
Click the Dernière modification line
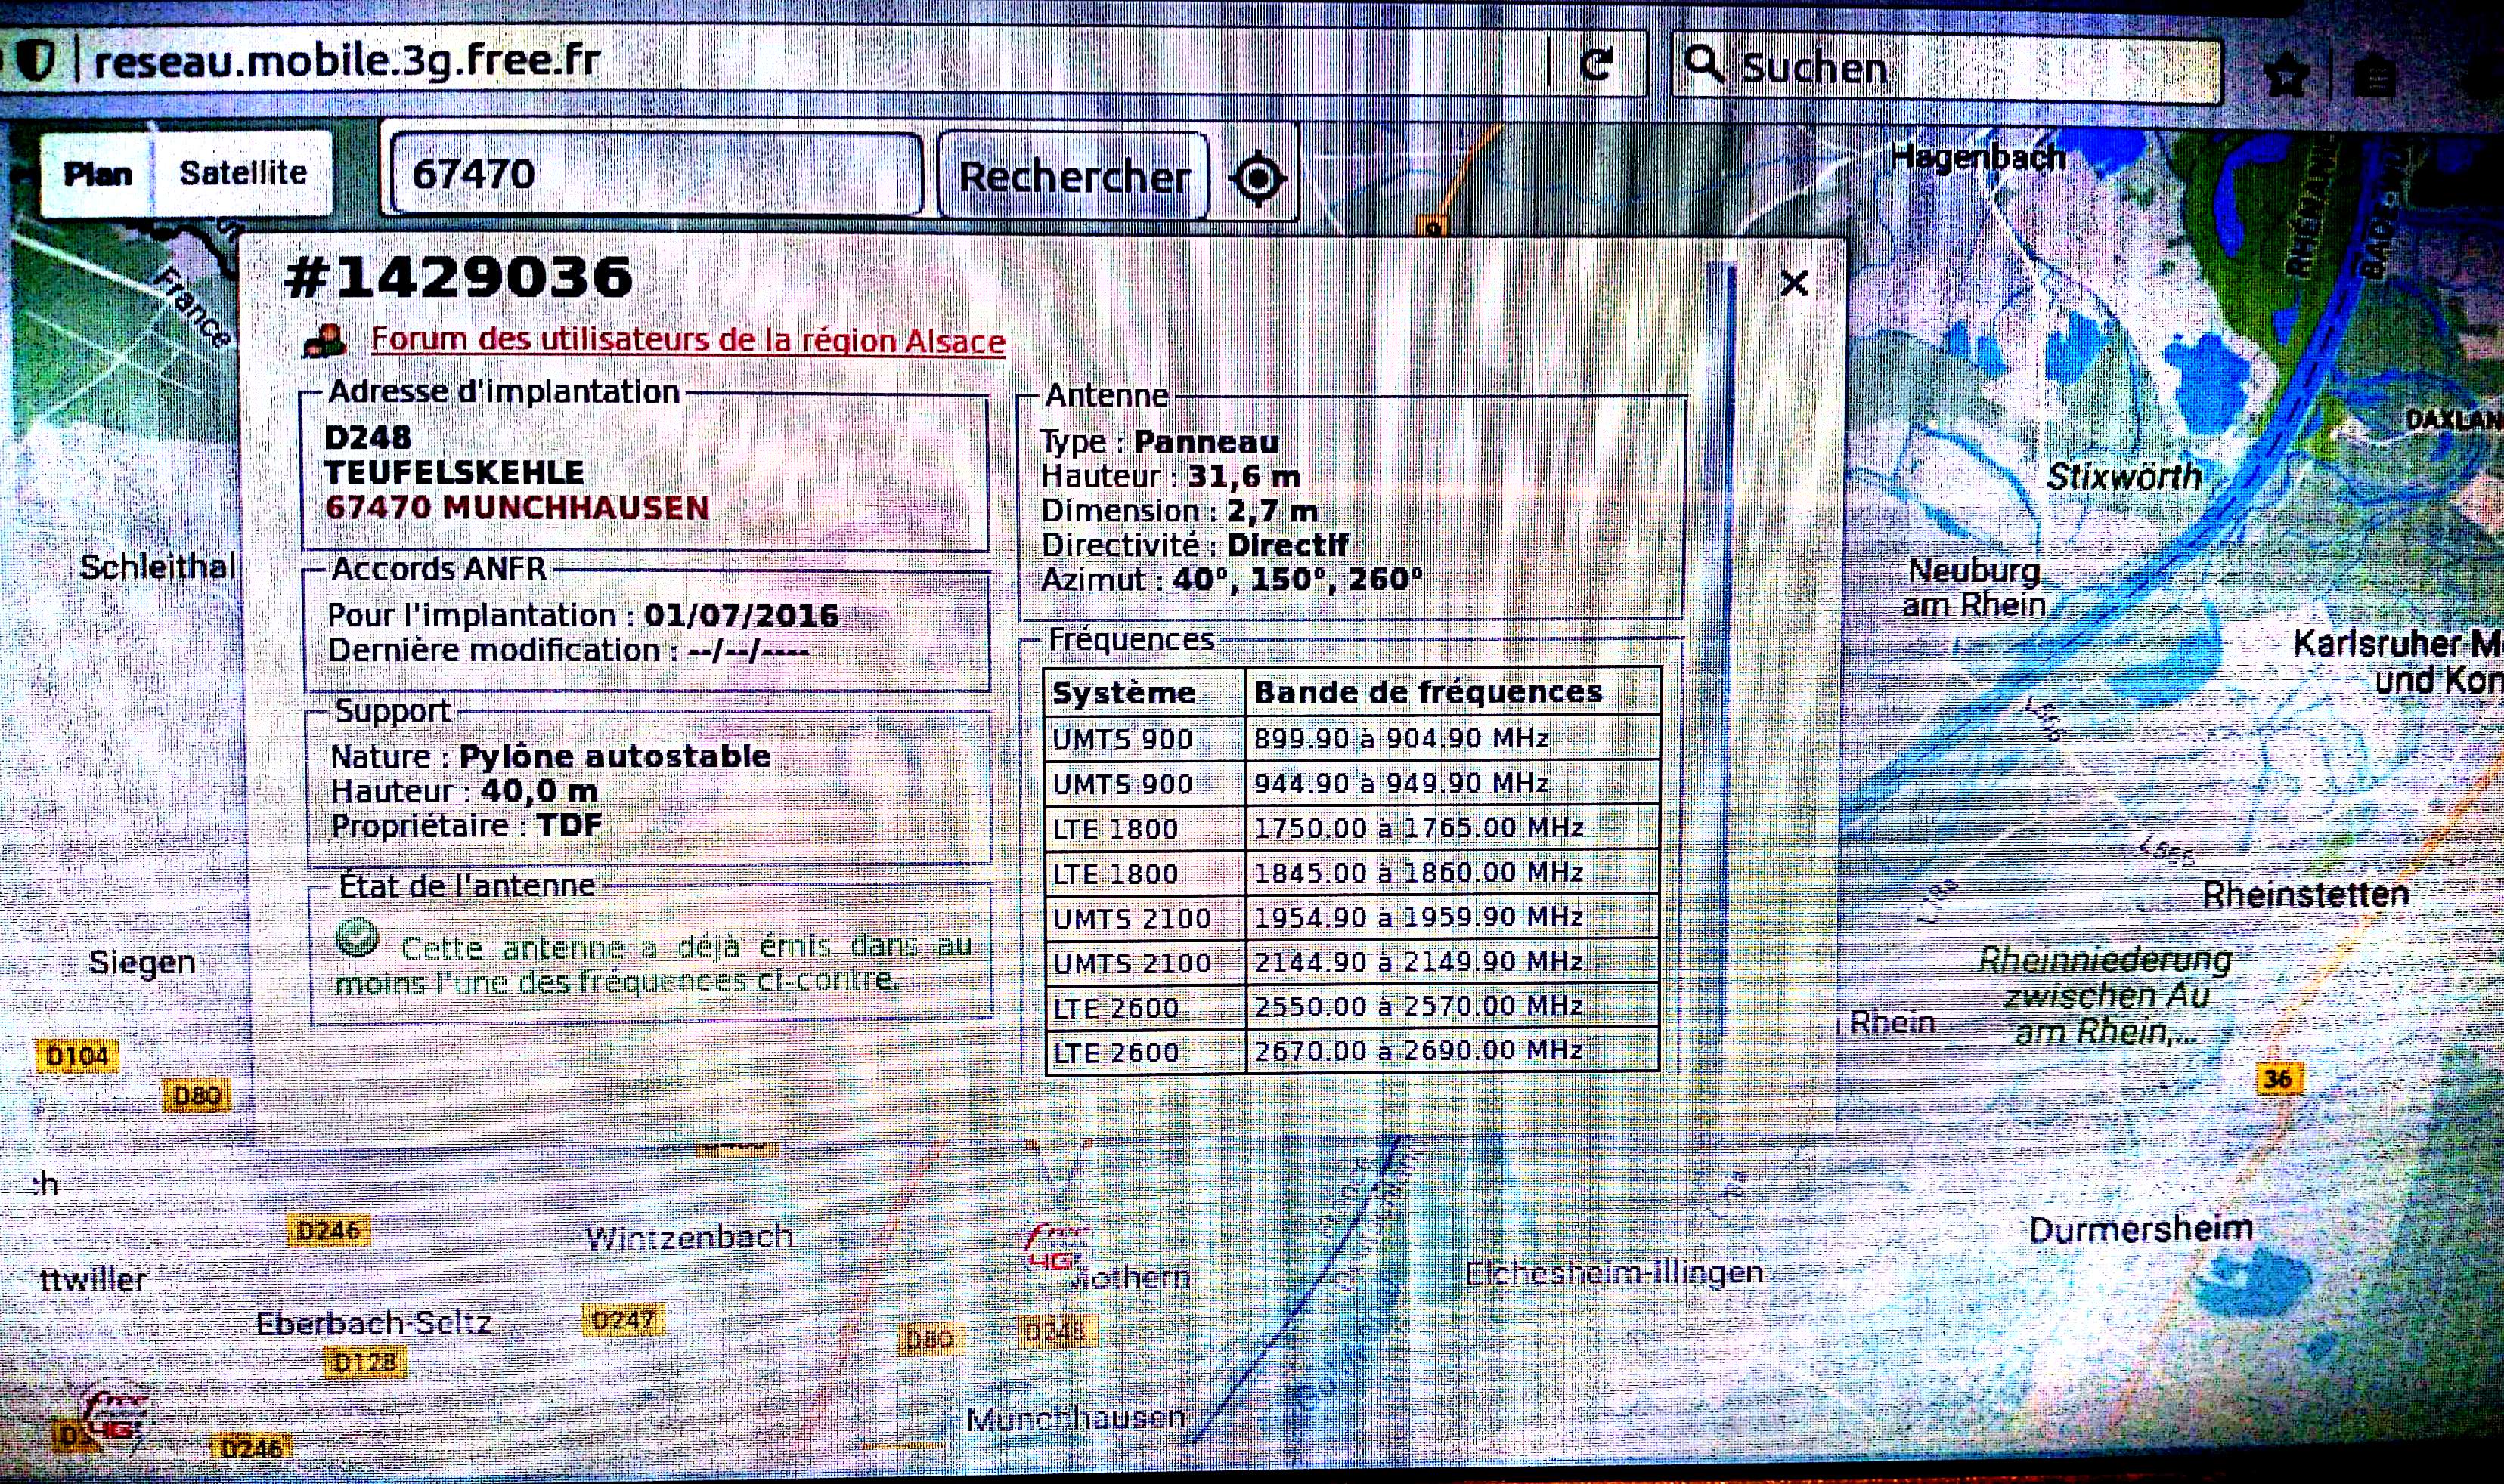pos(569,651)
